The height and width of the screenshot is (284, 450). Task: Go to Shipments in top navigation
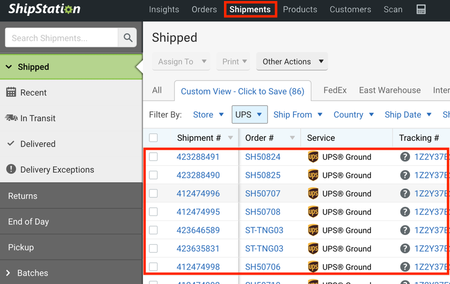point(250,10)
